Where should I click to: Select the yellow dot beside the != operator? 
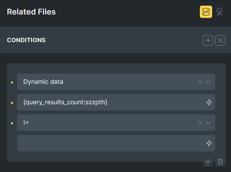[12, 123]
